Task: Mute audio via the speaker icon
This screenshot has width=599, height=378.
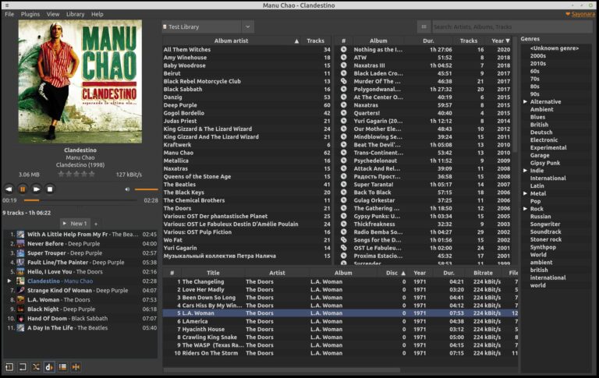Action: (x=127, y=189)
